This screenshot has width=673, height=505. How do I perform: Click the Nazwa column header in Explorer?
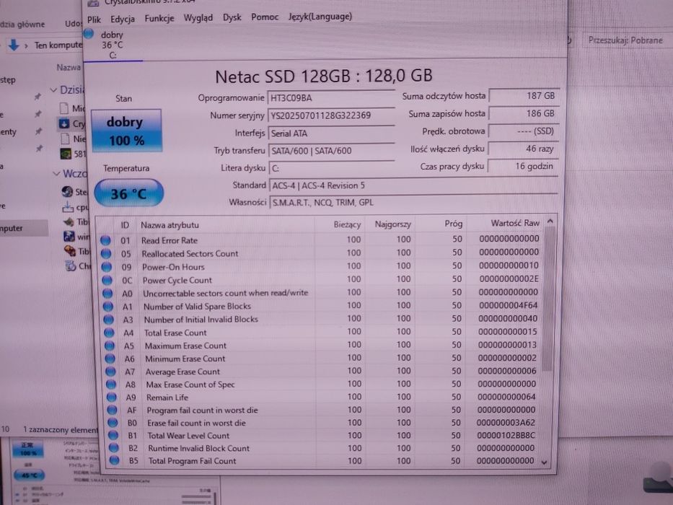(x=69, y=67)
